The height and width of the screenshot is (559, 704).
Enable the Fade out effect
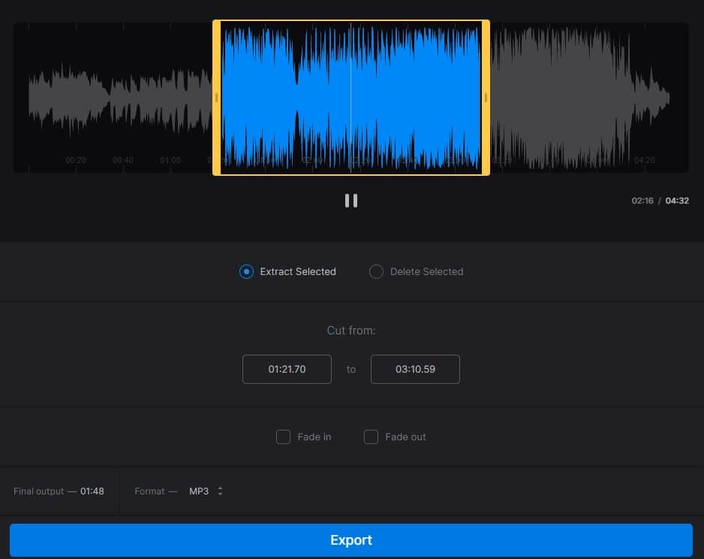[x=371, y=437]
